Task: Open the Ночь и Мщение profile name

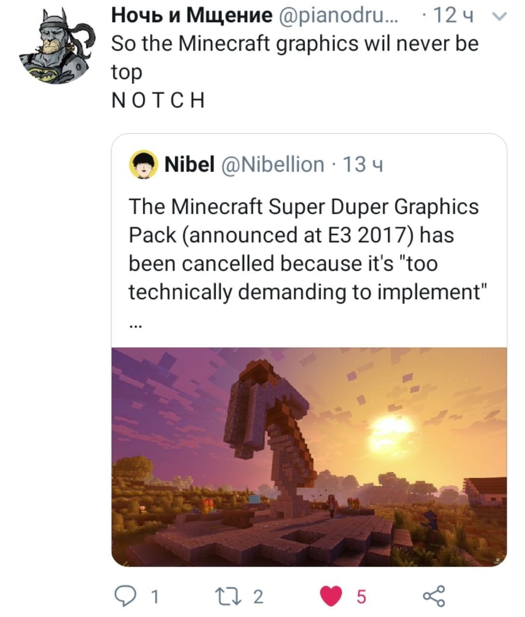Action: [192, 16]
